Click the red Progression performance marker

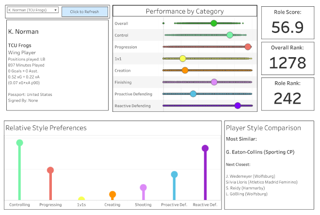[x=248, y=47]
